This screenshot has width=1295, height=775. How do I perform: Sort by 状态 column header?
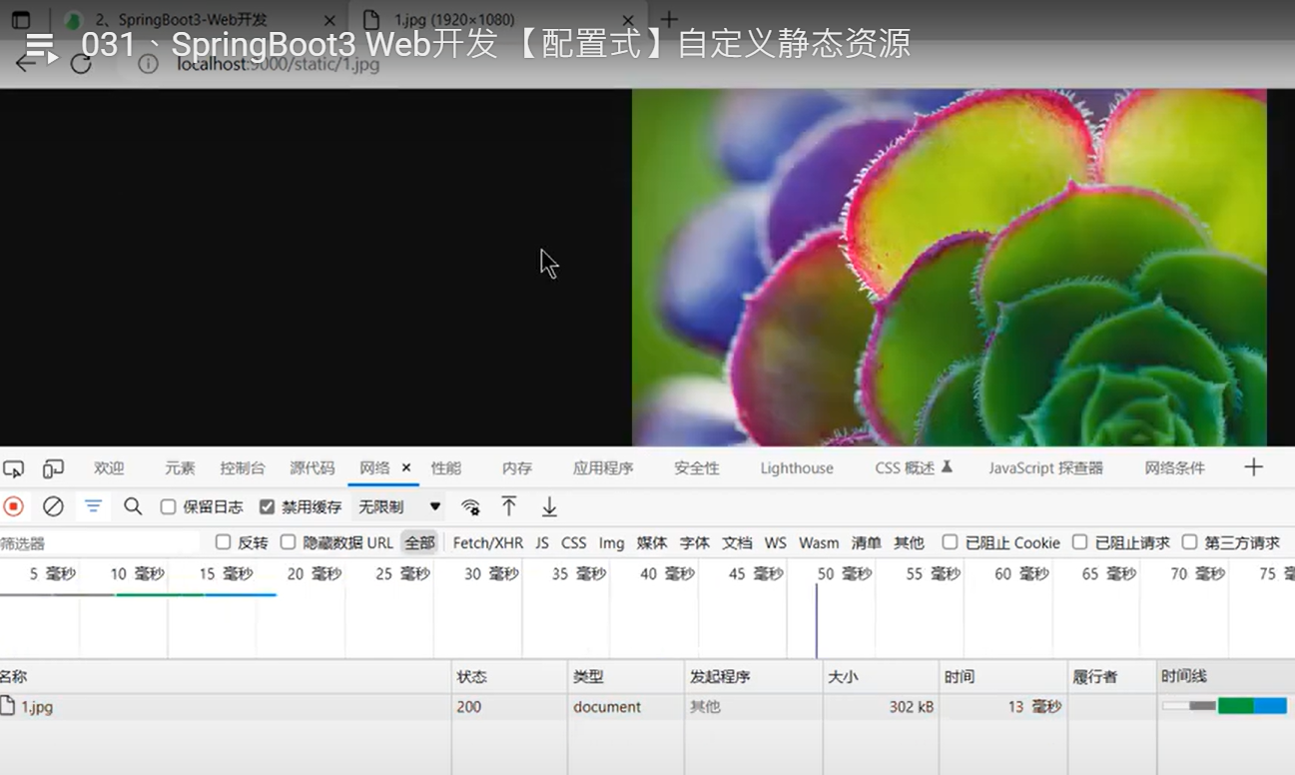[x=509, y=676]
